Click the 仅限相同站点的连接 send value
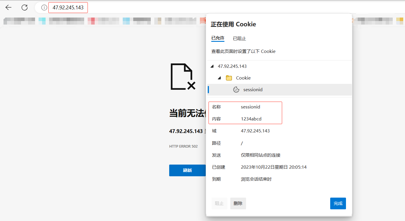Image resolution: width=405 pixels, height=221 pixels. pyautogui.click(x=261, y=155)
